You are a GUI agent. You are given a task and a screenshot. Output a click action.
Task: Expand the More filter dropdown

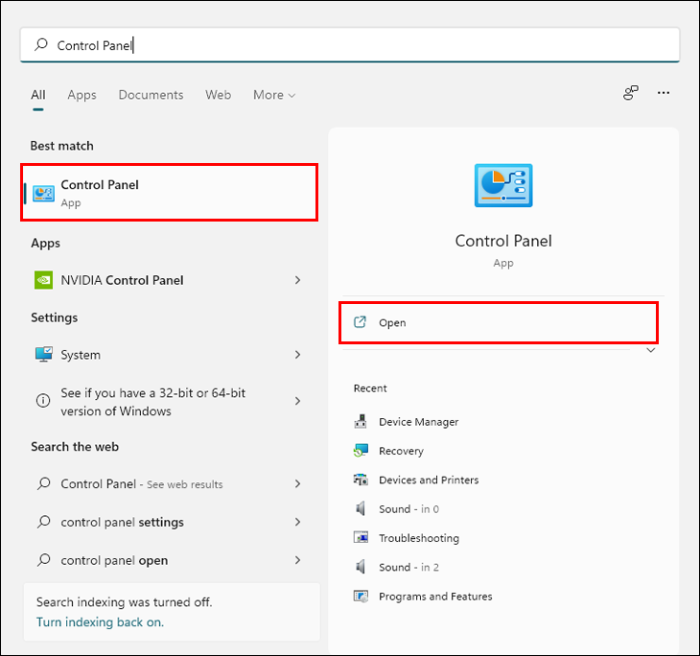point(274,95)
